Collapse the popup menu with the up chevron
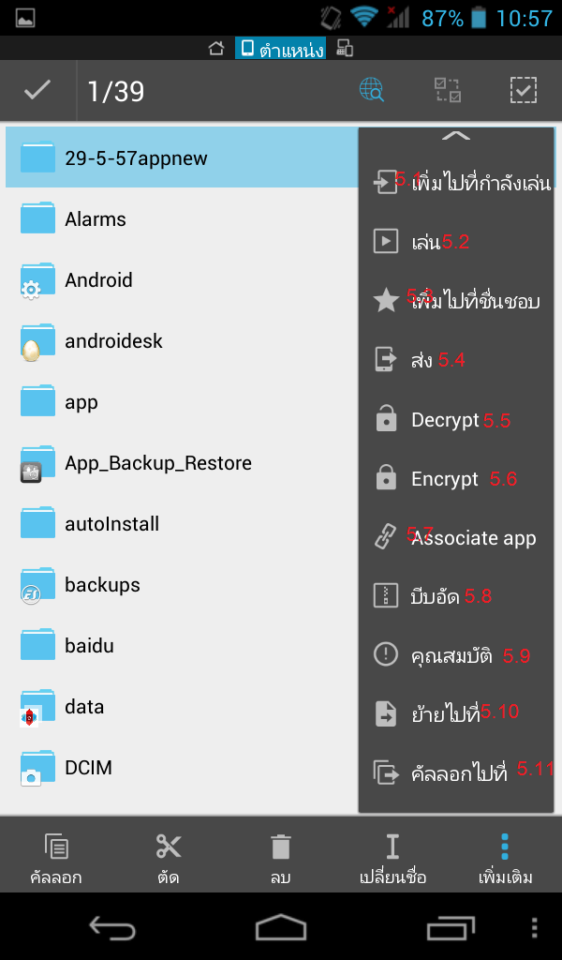Screen dimensions: 562x960 tap(456, 137)
